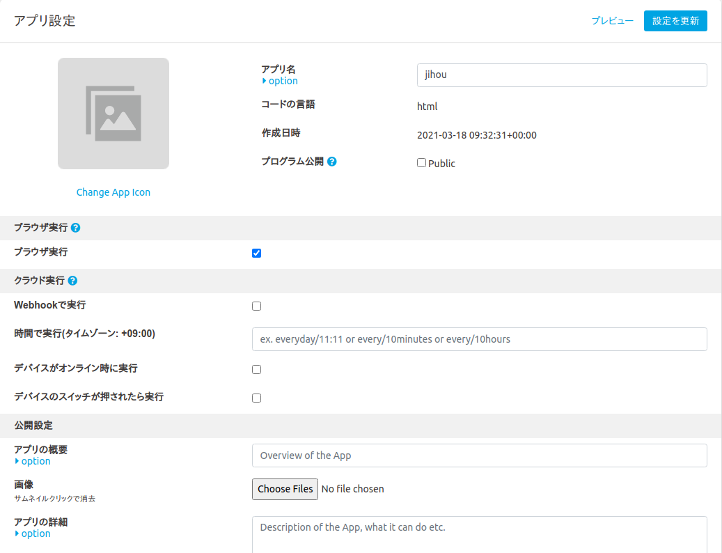The image size is (722, 553).
Task: Click the アプリの詳細 description textarea
Action: (x=479, y=534)
